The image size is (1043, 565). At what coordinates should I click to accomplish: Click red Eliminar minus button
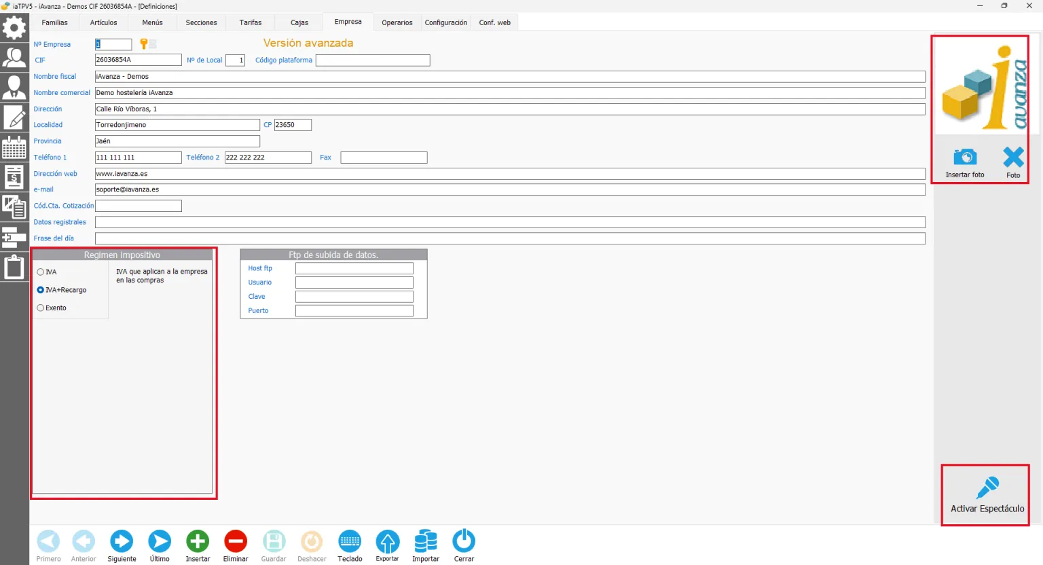[236, 545]
